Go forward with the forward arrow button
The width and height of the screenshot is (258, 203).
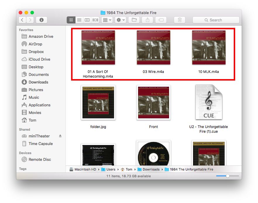tap(30, 20)
